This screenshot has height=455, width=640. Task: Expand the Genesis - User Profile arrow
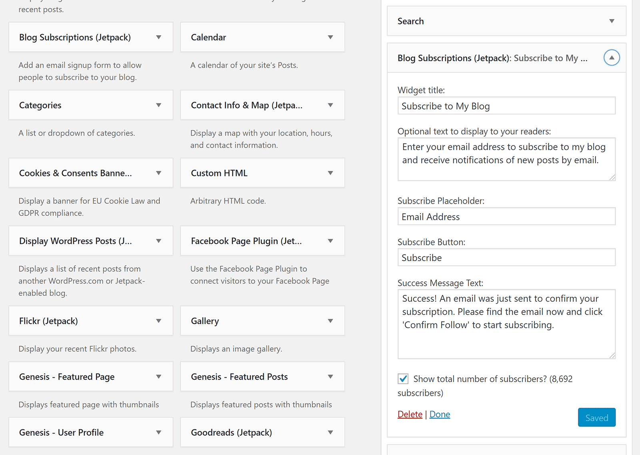point(158,432)
